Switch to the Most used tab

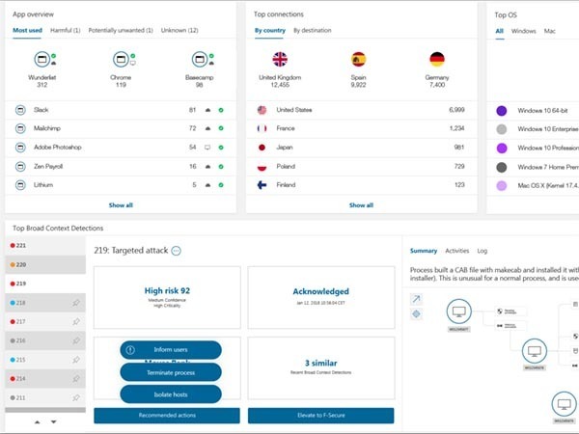point(27,30)
